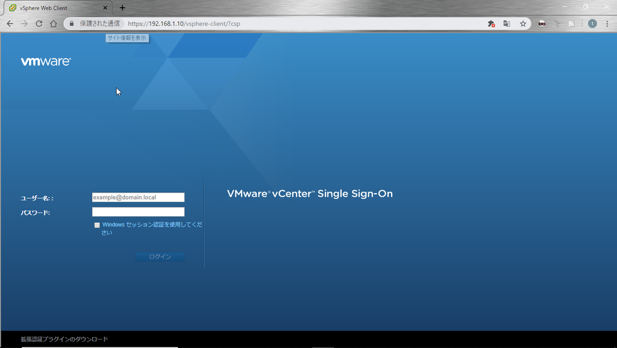Click the vmware logo

[46, 61]
